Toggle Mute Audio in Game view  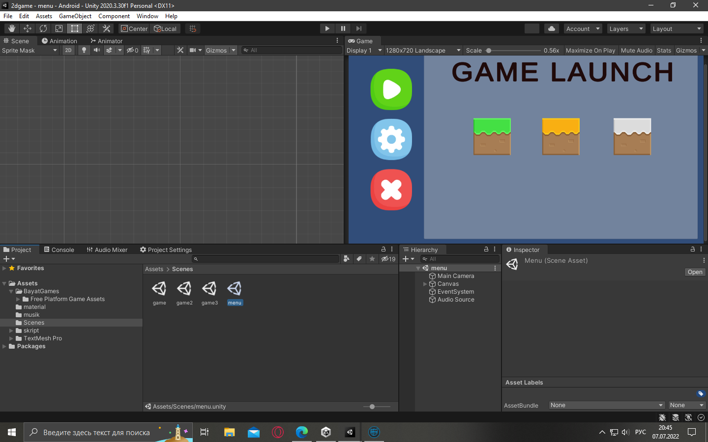click(x=637, y=50)
